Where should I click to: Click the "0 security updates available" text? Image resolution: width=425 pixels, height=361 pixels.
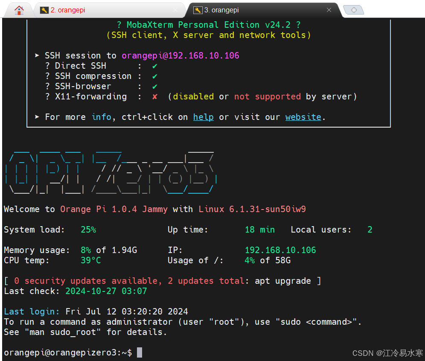click(x=86, y=281)
